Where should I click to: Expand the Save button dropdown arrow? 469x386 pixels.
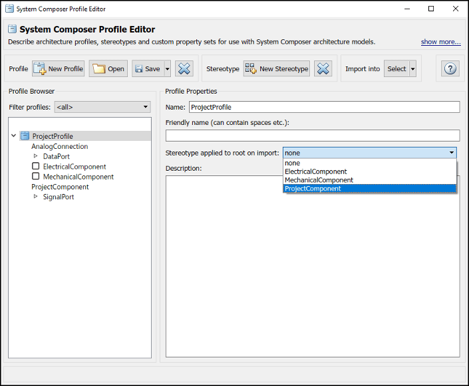(168, 68)
